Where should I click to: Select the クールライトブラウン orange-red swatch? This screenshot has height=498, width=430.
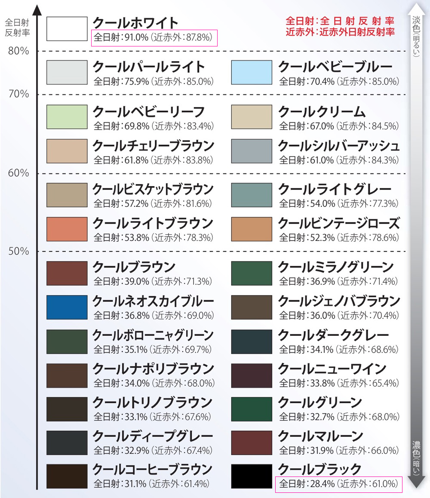(67, 229)
